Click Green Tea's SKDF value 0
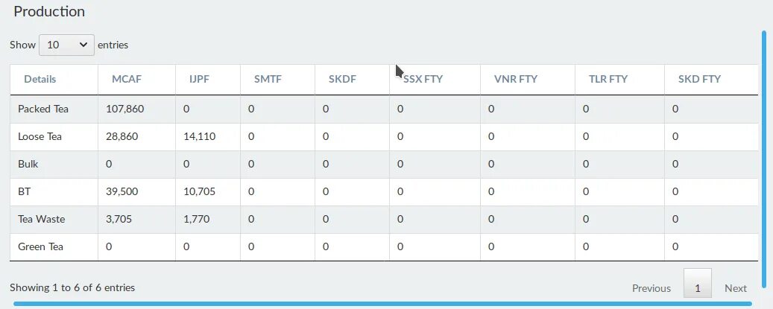The image size is (773, 309). [326, 247]
